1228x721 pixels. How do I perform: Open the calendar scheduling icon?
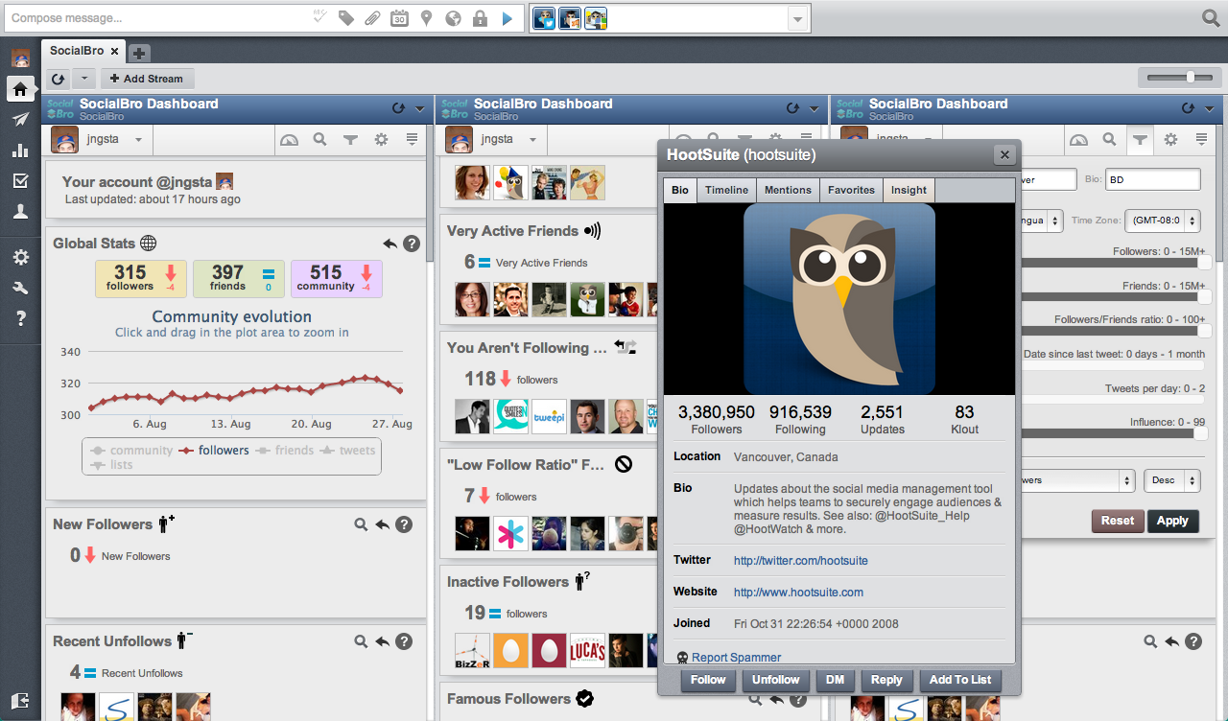[399, 18]
